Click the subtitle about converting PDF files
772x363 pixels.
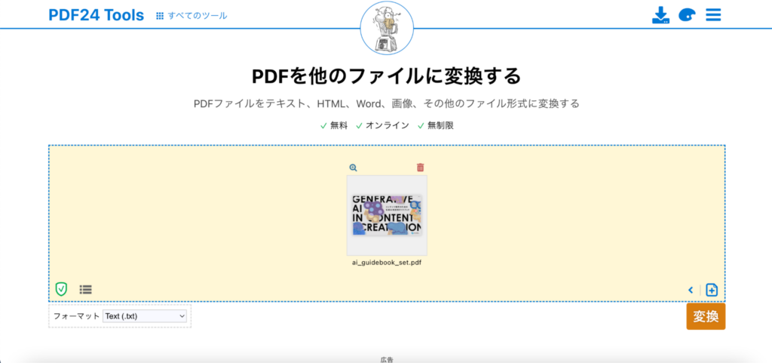tap(387, 104)
